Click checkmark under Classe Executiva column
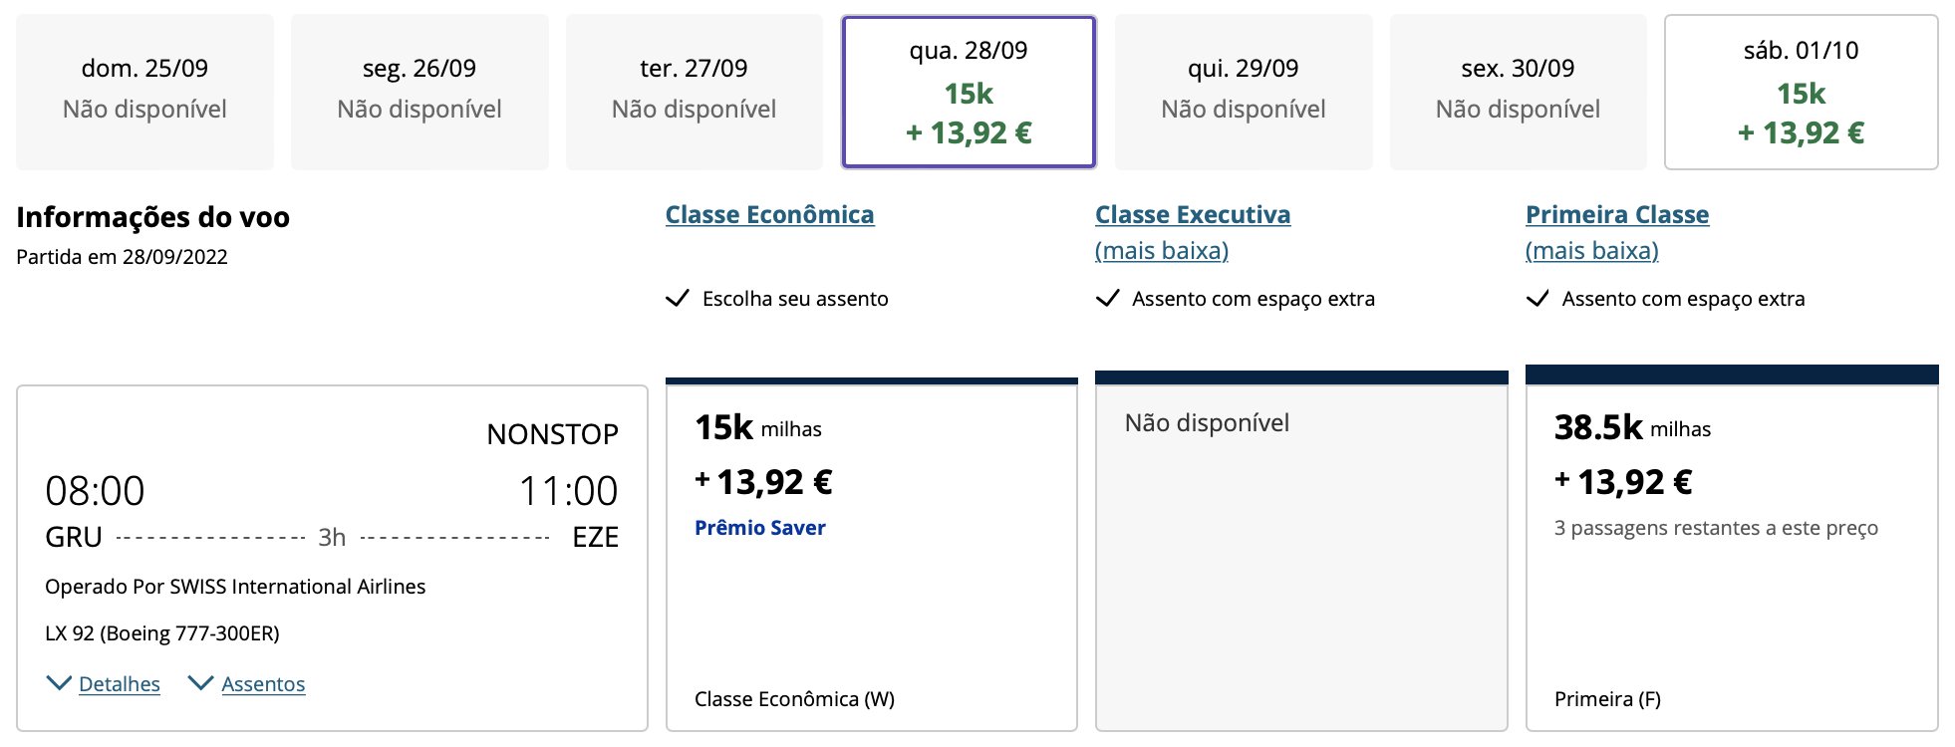The width and height of the screenshot is (1955, 747). point(1107,298)
